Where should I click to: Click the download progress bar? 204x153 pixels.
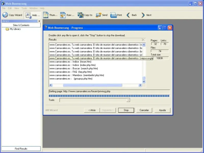point(109,96)
